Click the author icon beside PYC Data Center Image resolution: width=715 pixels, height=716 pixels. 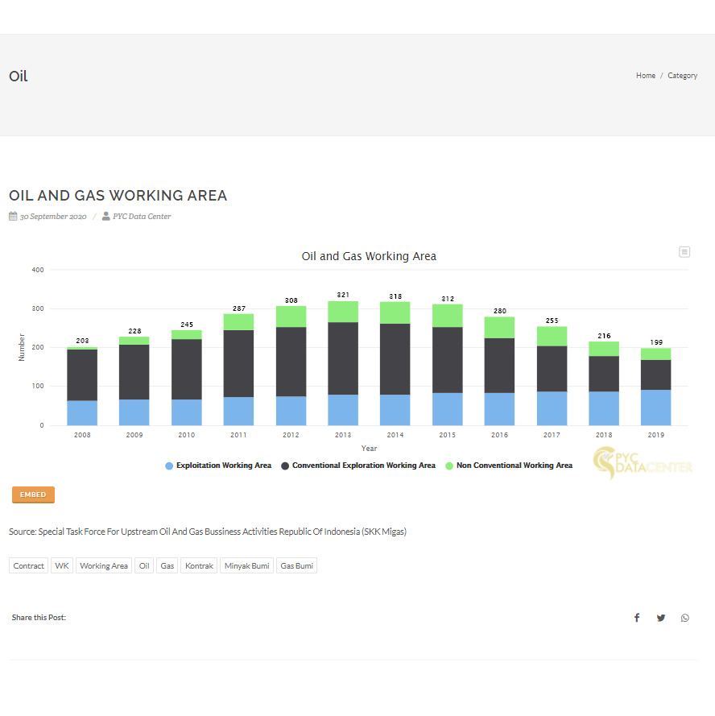pyautogui.click(x=105, y=216)
